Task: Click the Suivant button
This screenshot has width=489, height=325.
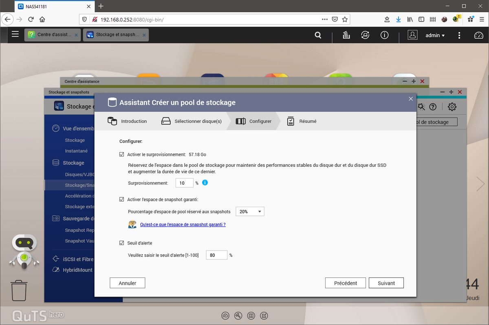Action: coord(386,283)
